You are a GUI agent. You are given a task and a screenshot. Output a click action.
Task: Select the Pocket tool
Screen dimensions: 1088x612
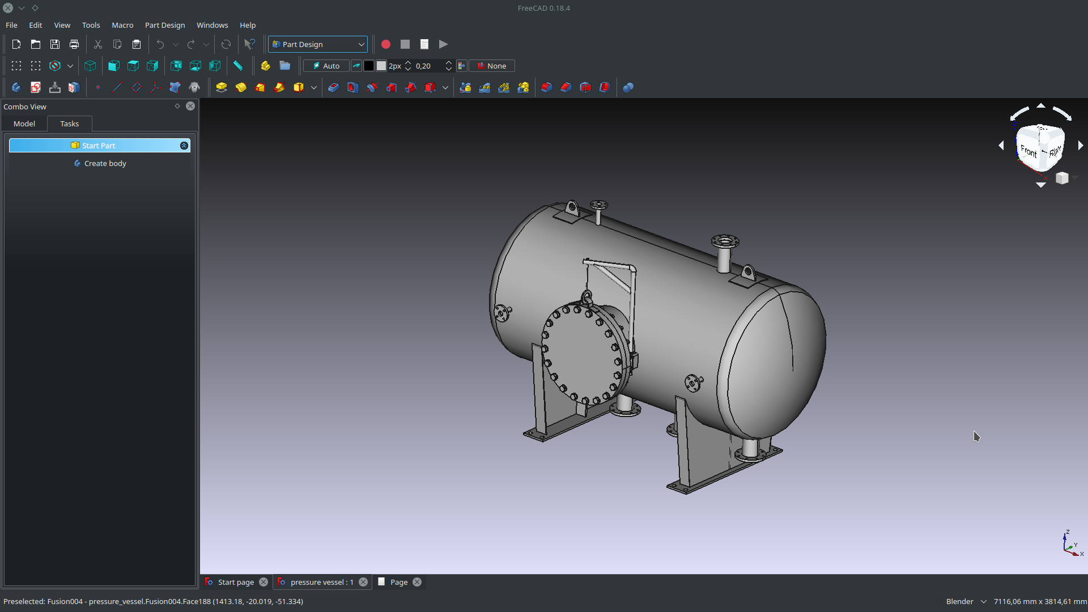(x=334, y=87)
